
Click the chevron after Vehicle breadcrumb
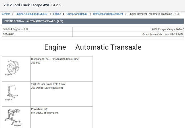(x=13, y=14)
